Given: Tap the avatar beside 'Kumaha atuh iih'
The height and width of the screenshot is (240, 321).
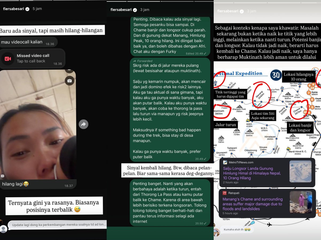Looking at the screenshot, I should click(217, 232).
